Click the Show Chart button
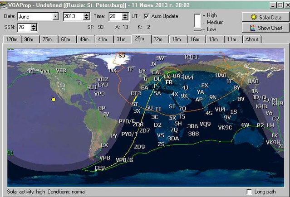The height and width of the screenshot is (197, 290). 265,28
